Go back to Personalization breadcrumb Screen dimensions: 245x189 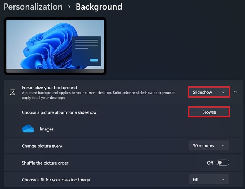coord(33,7)
